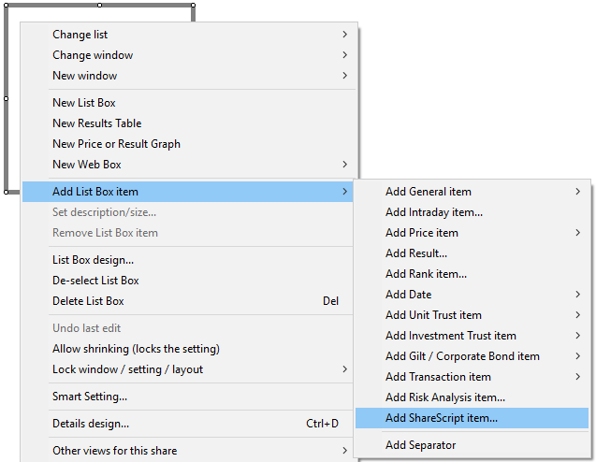The width and height of the screenshot is (596, 462).
Task: Expand Other views for this share
Action: coord(114,451)
